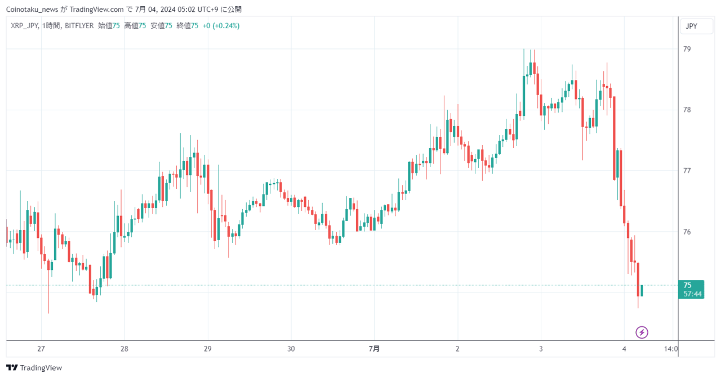Click the 27 date label on time axis
The image size is (721, 378).
[41, 349]
